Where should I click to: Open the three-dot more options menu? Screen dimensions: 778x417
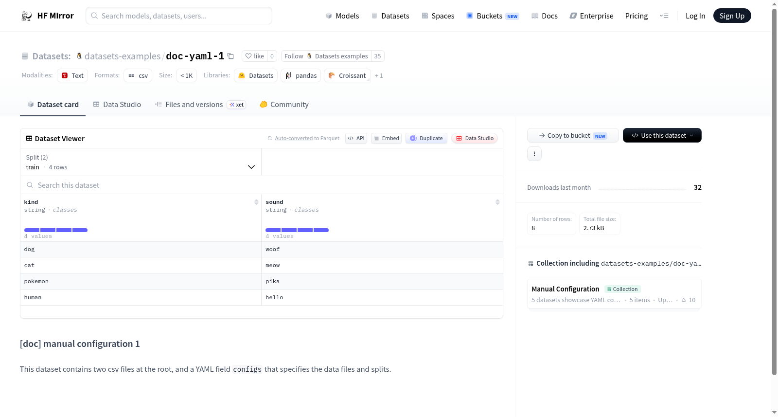pos(534,154)
